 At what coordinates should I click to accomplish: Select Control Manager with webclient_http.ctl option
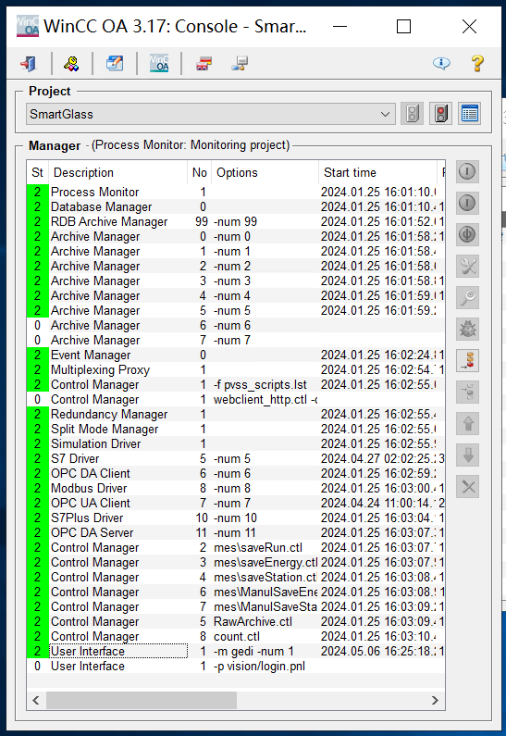pyautogui.click(x=235, y=399)
